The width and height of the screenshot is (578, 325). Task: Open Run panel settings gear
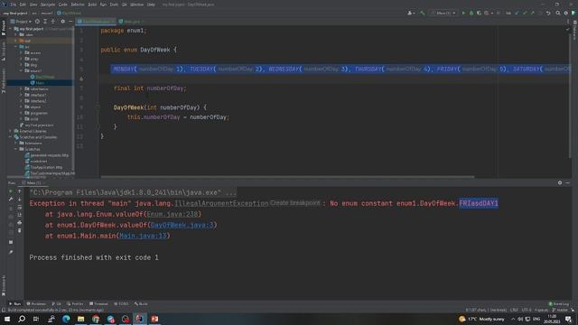(x=560, y=182)
